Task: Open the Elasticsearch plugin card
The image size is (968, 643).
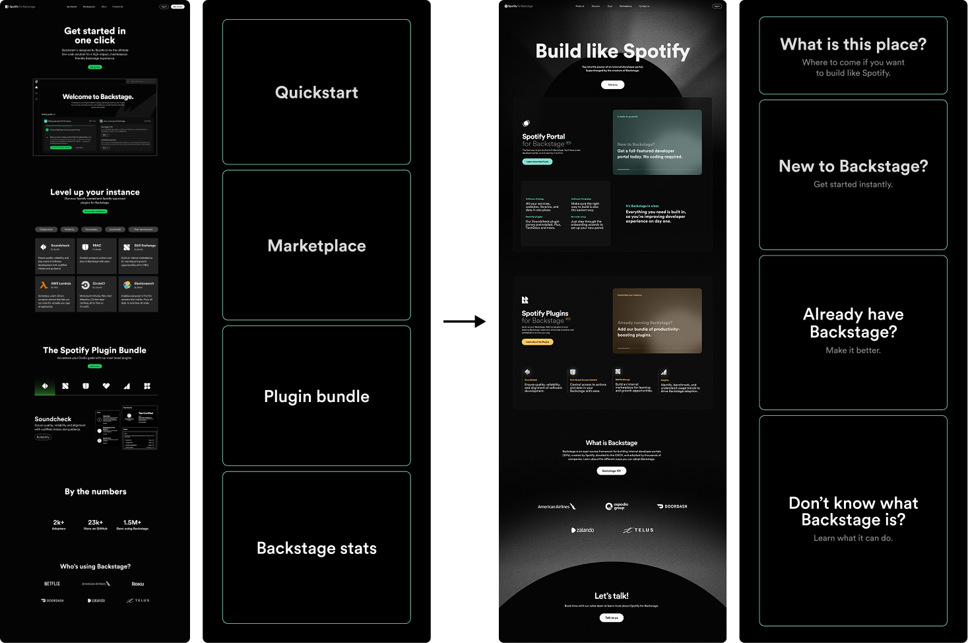Action: coord(138,294)
